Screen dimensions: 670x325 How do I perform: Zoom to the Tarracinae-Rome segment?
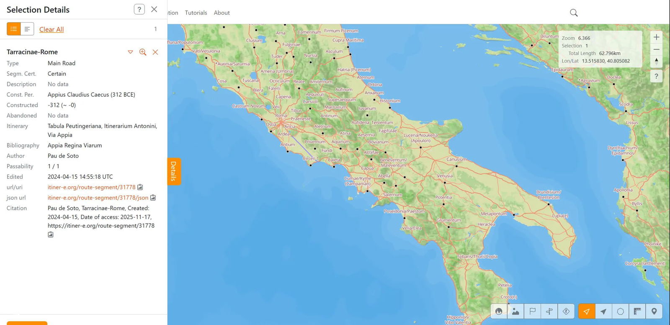143,52
